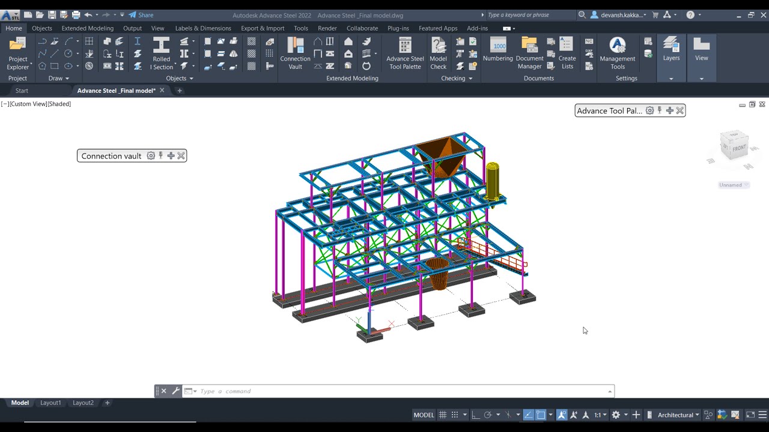The width and height of the screenshot is (769, 432).
Task: Switch to the Start document tab
Action: pos(22,91)
